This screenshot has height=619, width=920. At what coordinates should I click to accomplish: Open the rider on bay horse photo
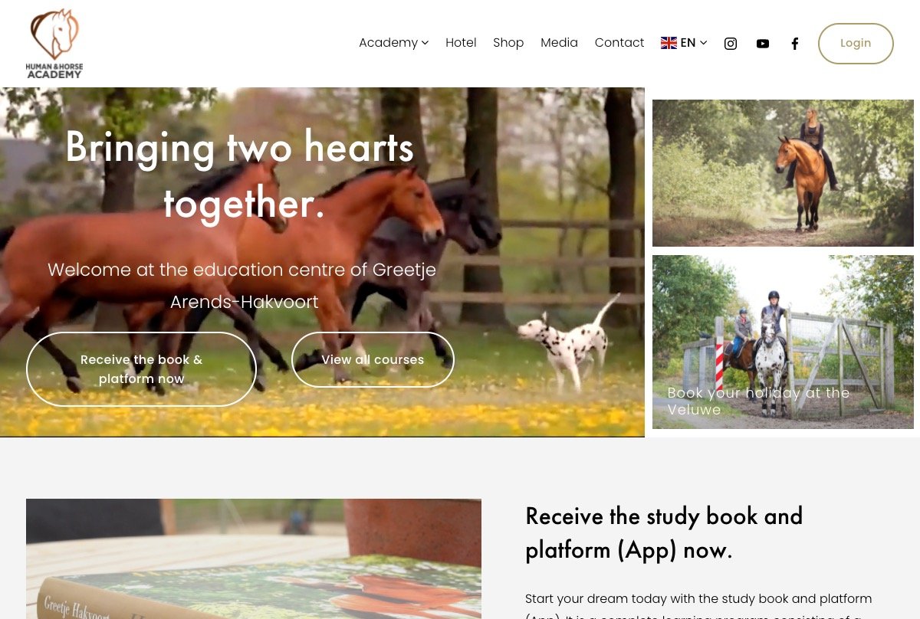[783, 173]
